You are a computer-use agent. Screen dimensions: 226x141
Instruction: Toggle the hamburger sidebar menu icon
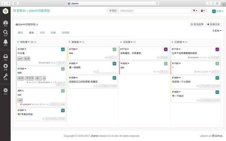click(x=14, y=11)
